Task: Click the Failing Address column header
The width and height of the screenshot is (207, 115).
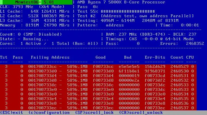Action: [x=50, y=57]
